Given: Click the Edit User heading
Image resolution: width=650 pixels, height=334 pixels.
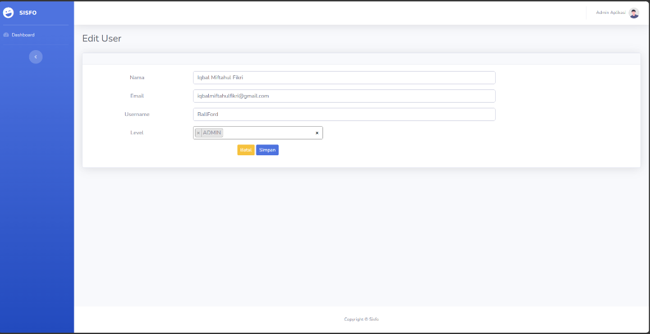Looking at the screenshot, I should pos(102,39).
